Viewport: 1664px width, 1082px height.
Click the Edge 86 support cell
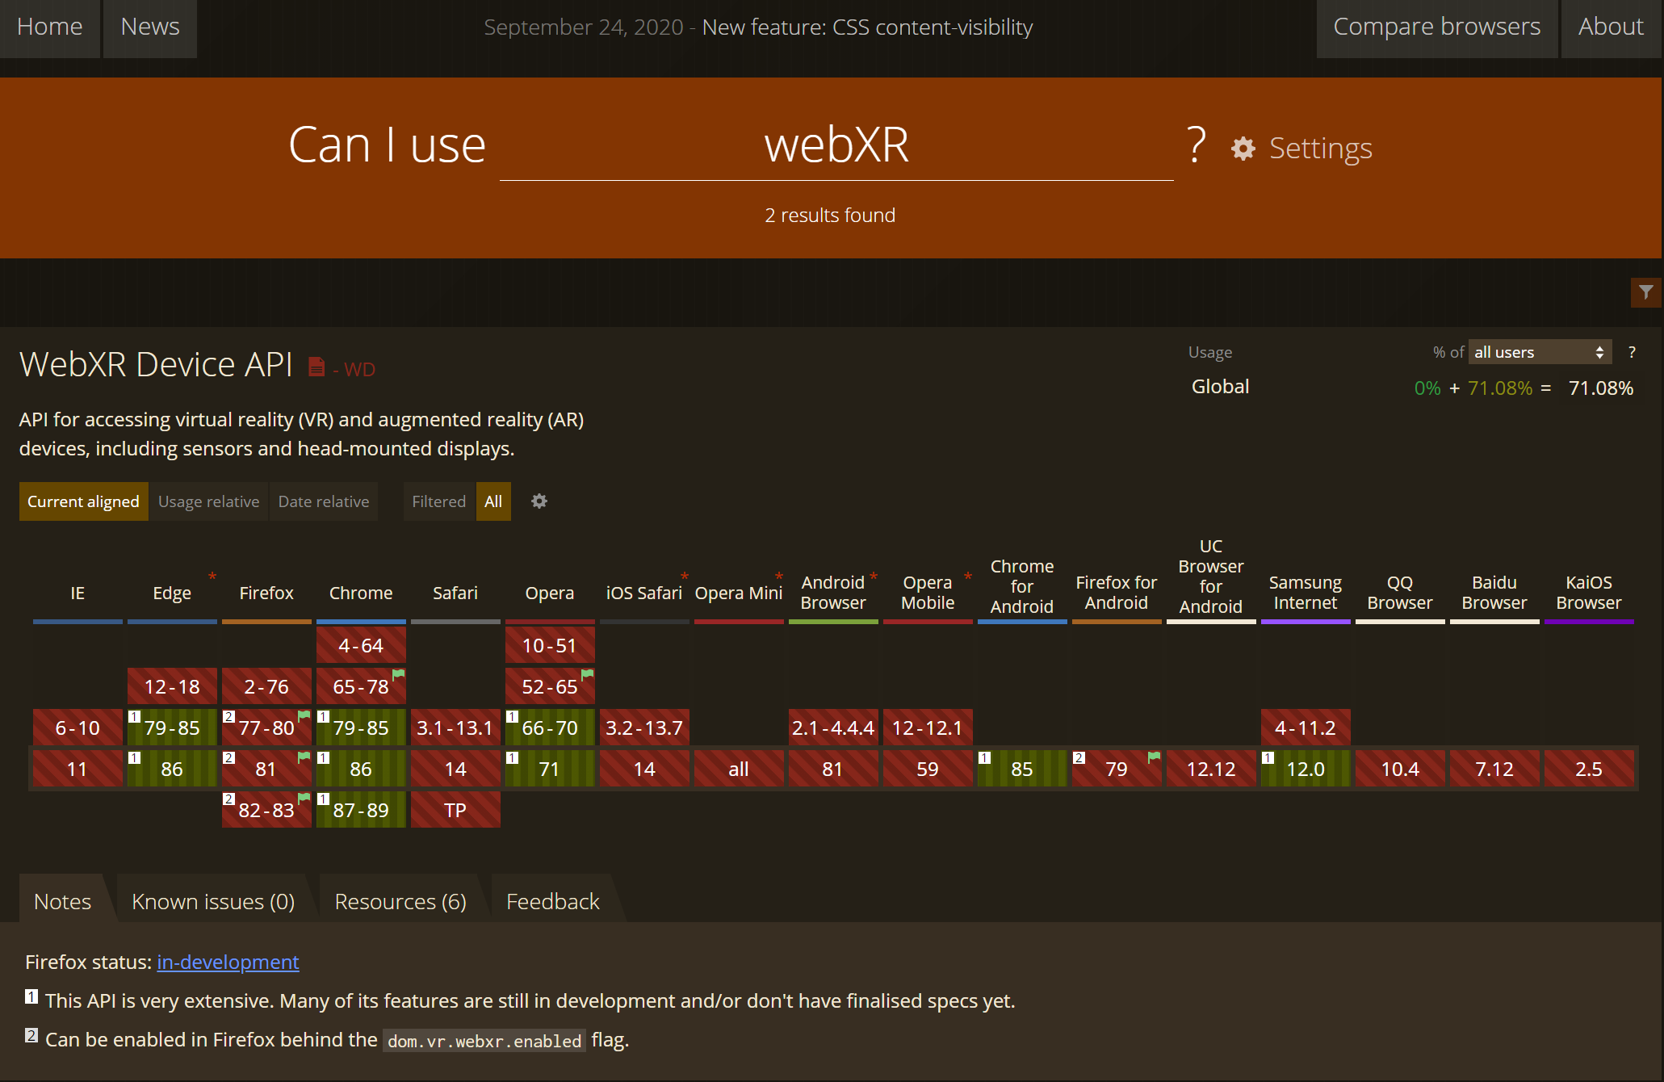coord(172,769)
